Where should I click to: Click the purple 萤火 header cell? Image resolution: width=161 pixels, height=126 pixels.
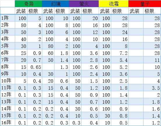pyautogui.click(x=84, y=4)
